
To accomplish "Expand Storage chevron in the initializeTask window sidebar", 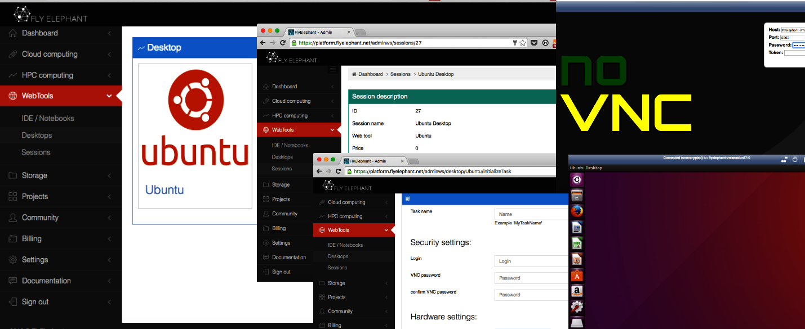I will pyautogui.click(x=386, y=283).
